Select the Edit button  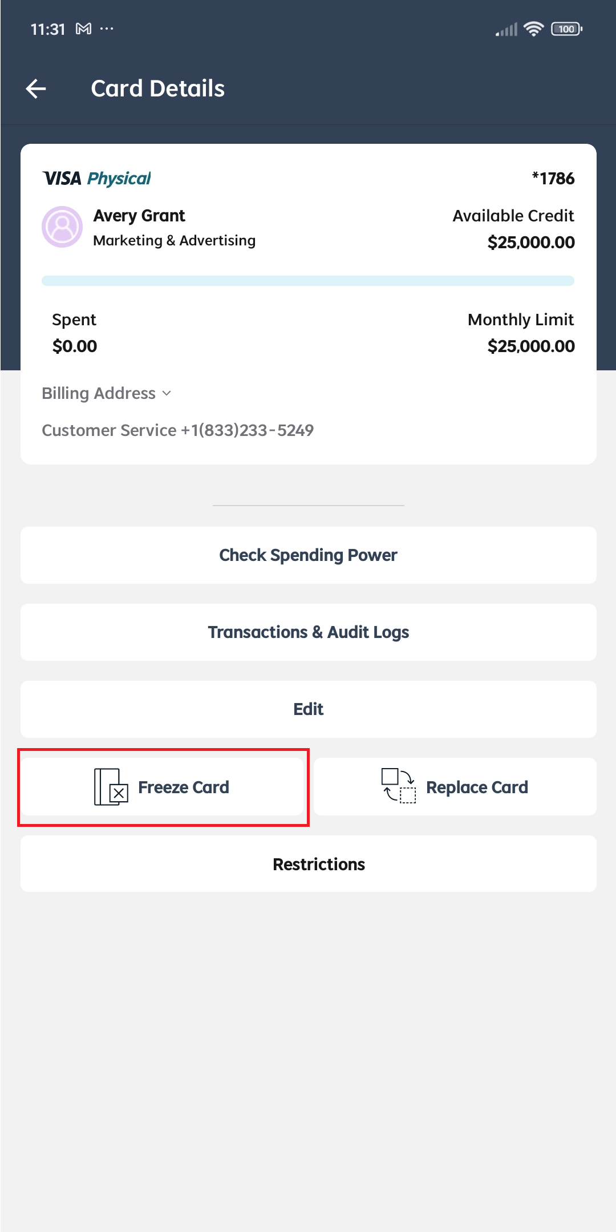[x=309, y=709]
